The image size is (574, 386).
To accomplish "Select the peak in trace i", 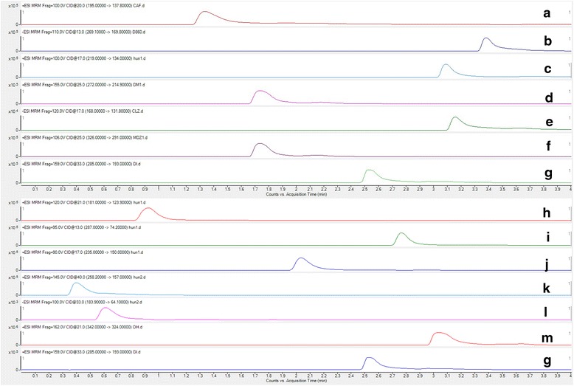I will coord(401,235).
